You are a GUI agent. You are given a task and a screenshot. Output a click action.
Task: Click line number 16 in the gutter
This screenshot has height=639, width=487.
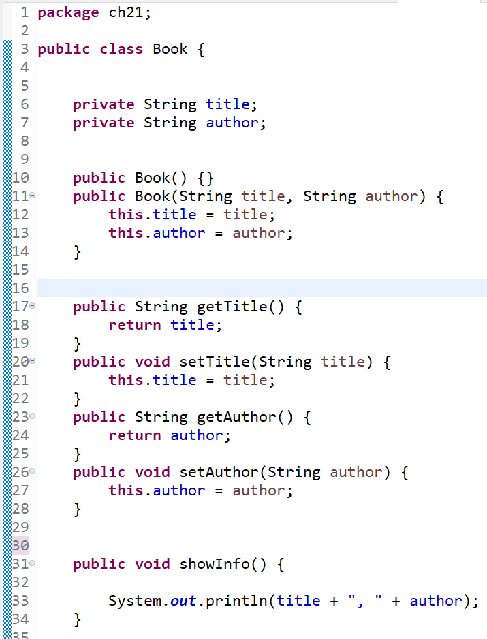tap(20, 288)
